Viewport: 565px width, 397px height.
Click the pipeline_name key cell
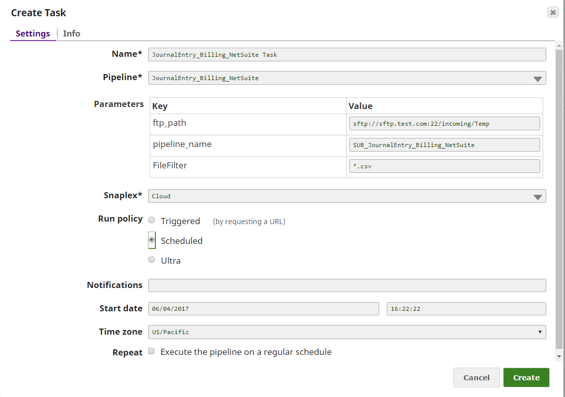click(248, 146)
